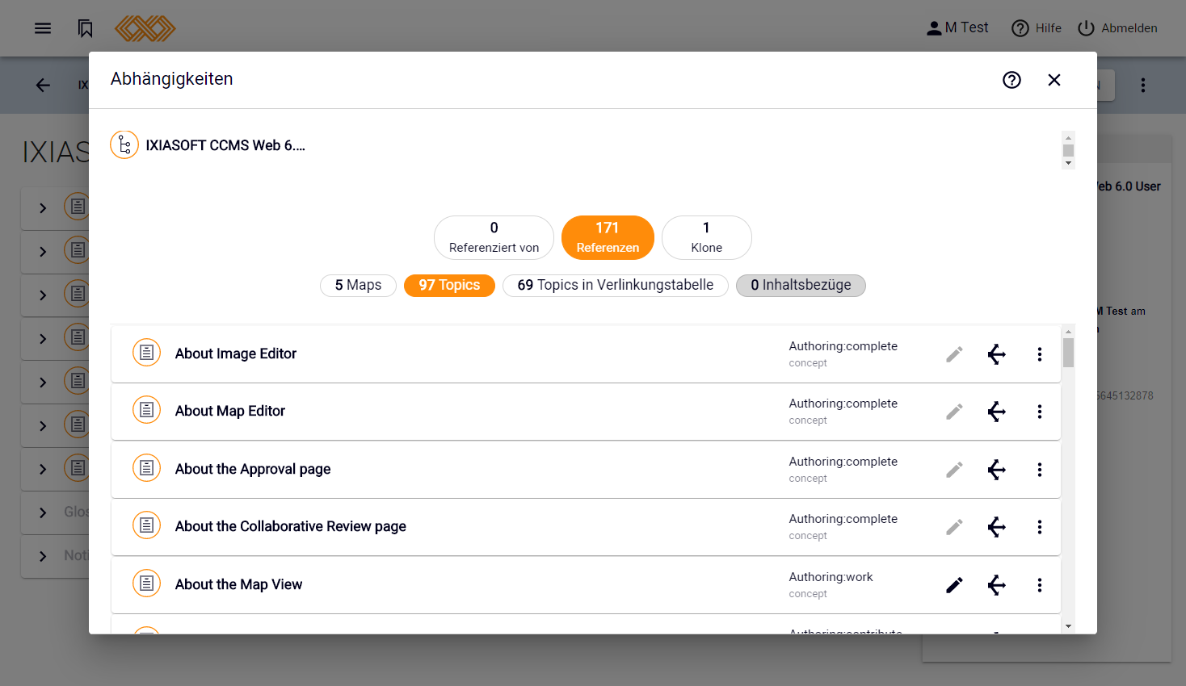Open more options for About the Approval page
The image size is (1186, 686).
tap(1040, 470)
